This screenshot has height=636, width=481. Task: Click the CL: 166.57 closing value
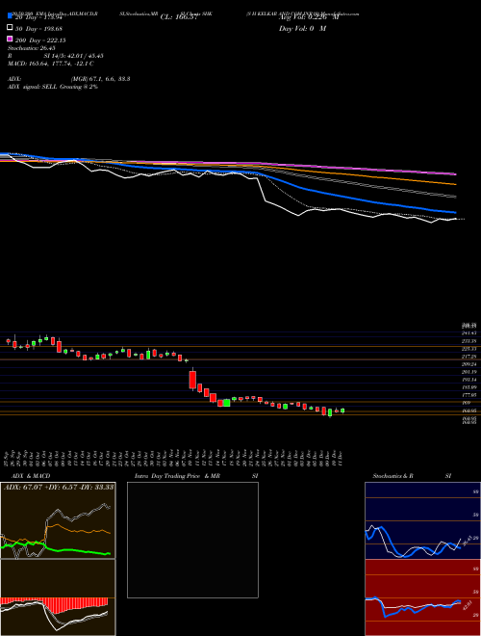coord(179,17)
